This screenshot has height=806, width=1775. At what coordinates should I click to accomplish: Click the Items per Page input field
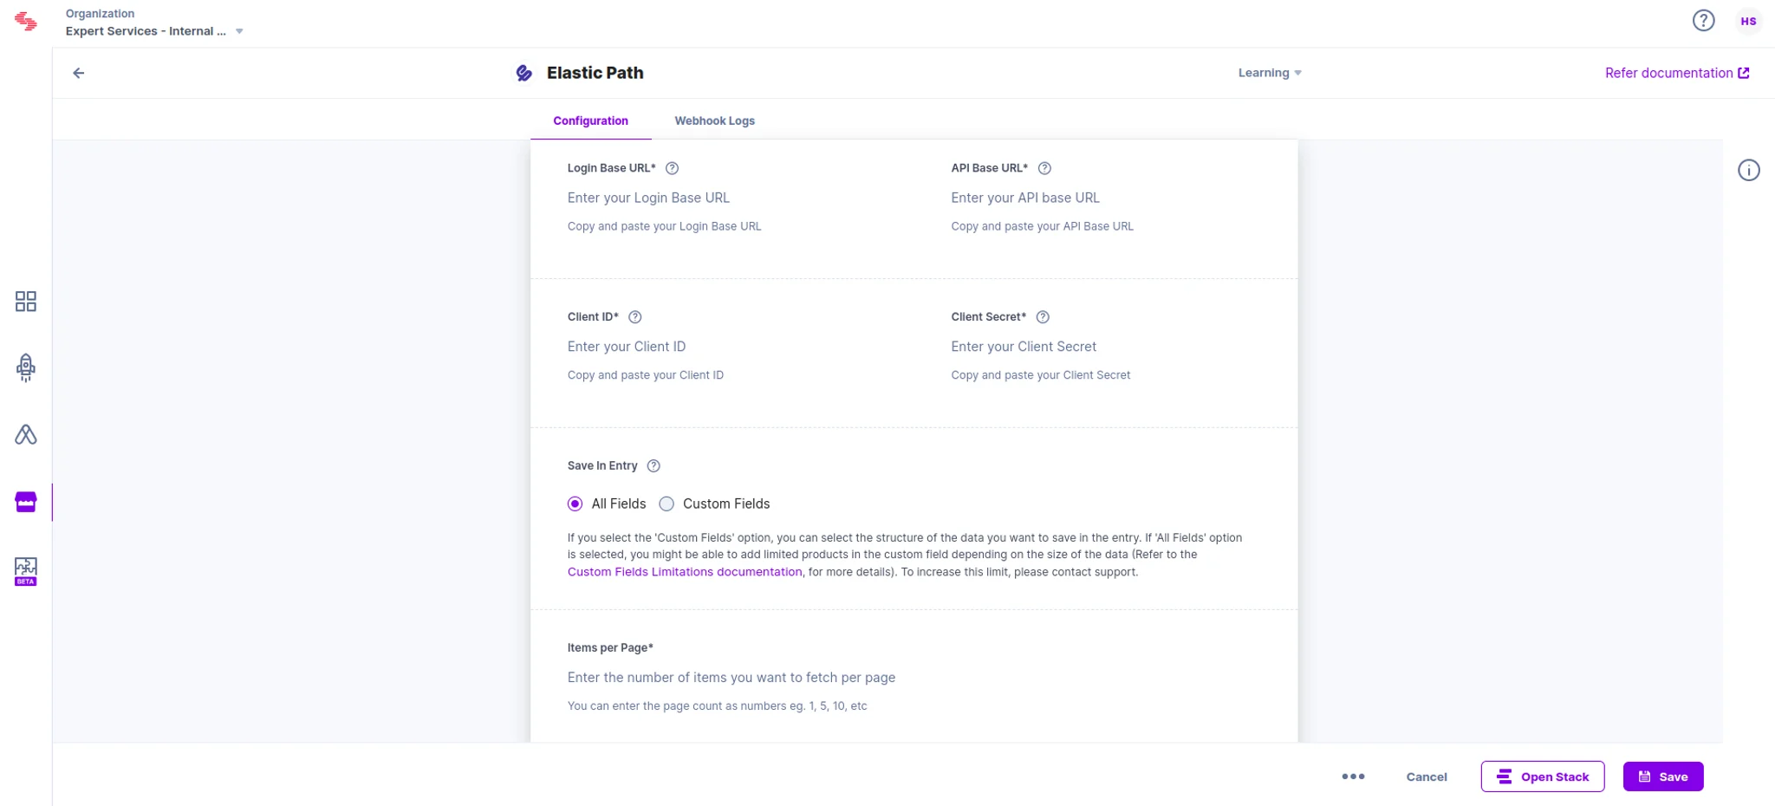point(914,678)
